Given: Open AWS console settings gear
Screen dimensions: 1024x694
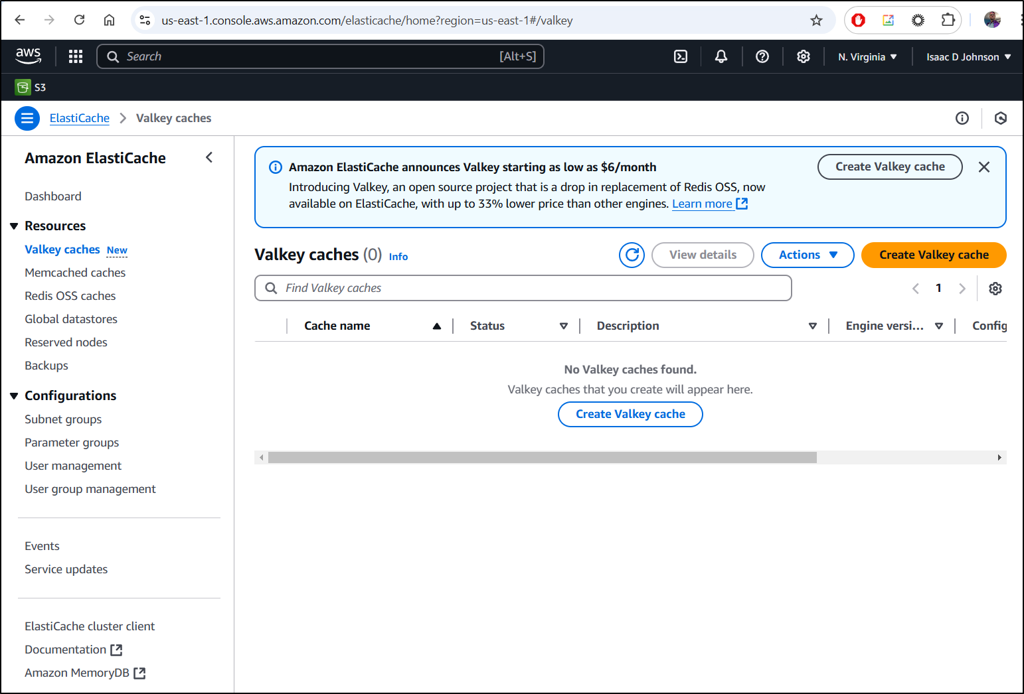Looking at the screenshot, I should [x=804, y=56].
